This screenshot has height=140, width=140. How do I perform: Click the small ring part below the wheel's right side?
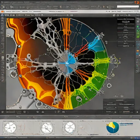pyautogui.click(x=109, y=86)
